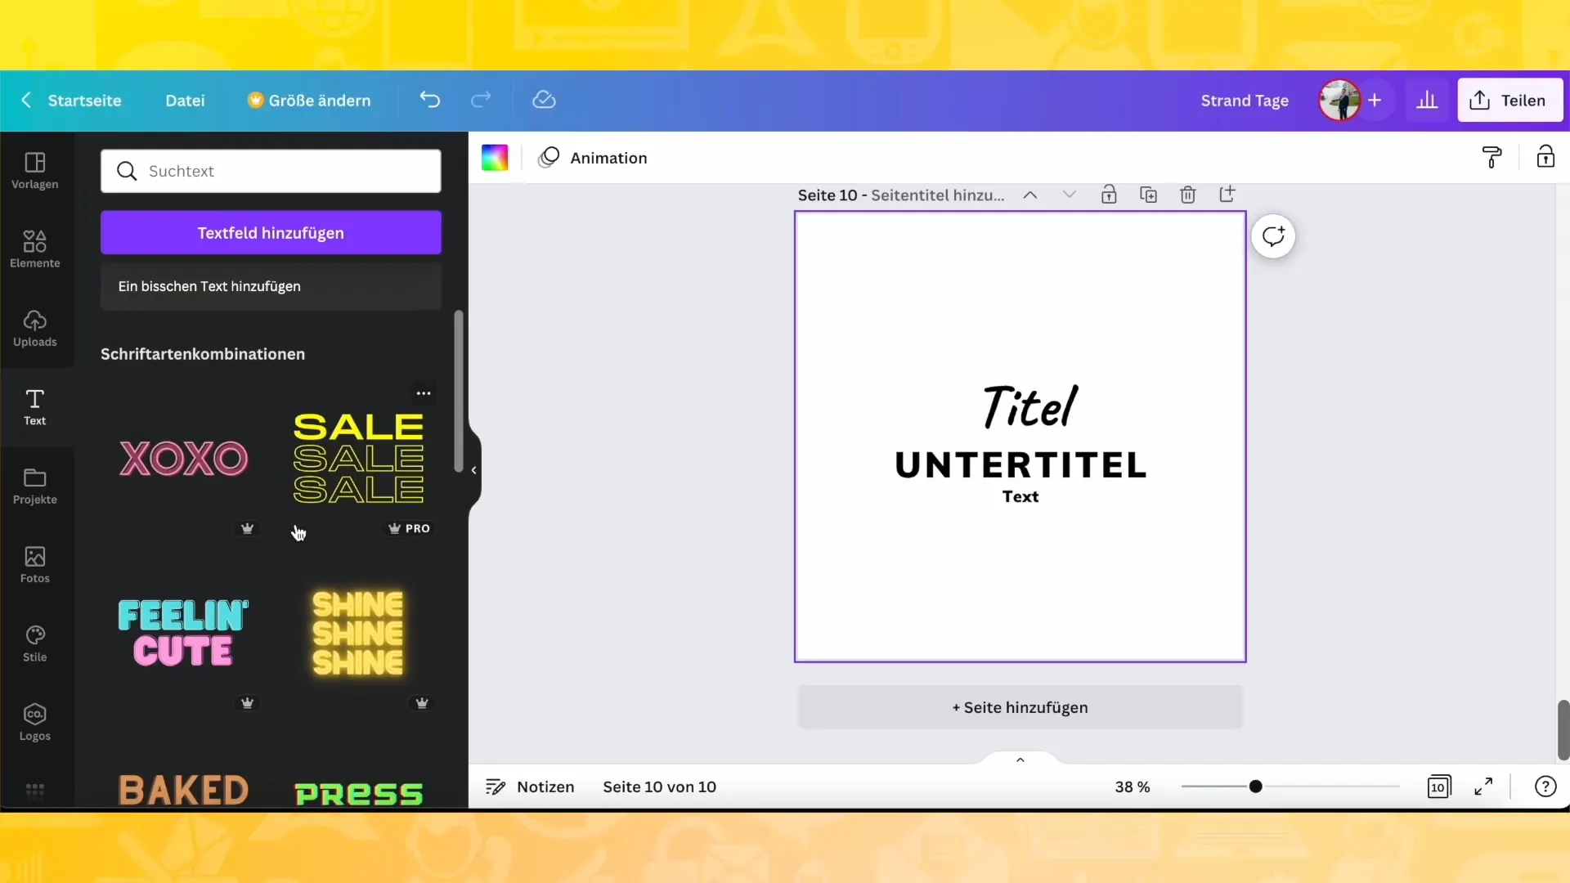
Task: Click the zoom percentage slider
Action: [x=1255, y=786]
